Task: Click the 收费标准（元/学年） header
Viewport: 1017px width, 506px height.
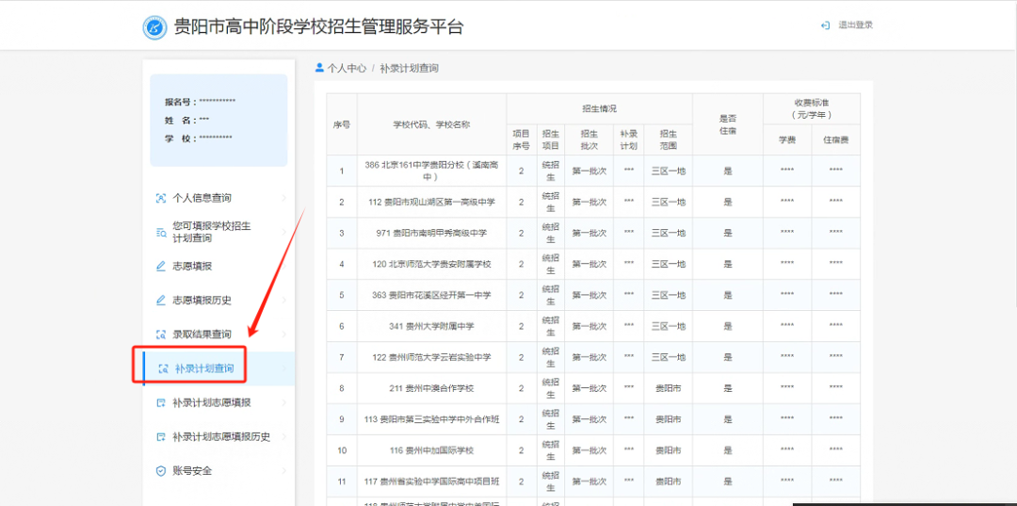Action: click(x=812, y=108)
